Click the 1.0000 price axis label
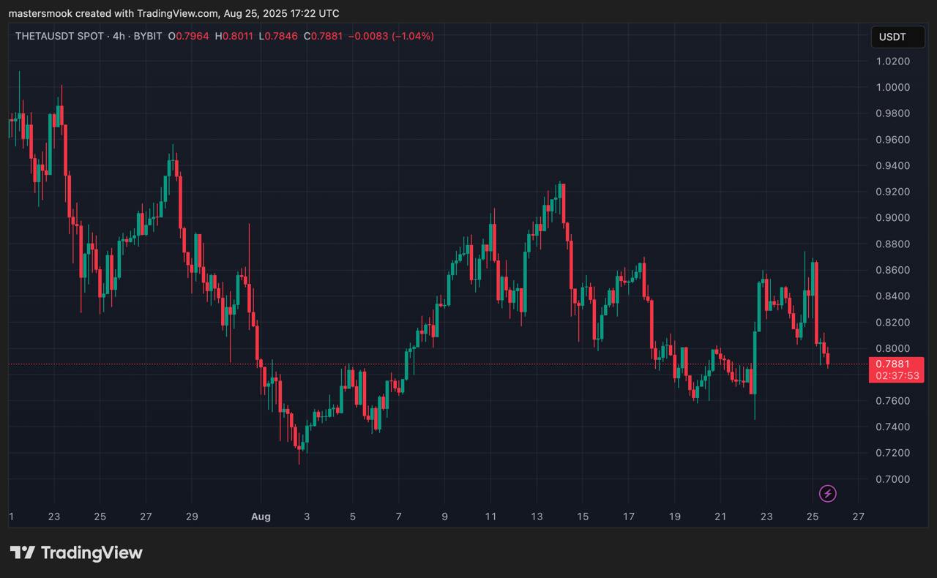The image size is (937, 578). 892,87
